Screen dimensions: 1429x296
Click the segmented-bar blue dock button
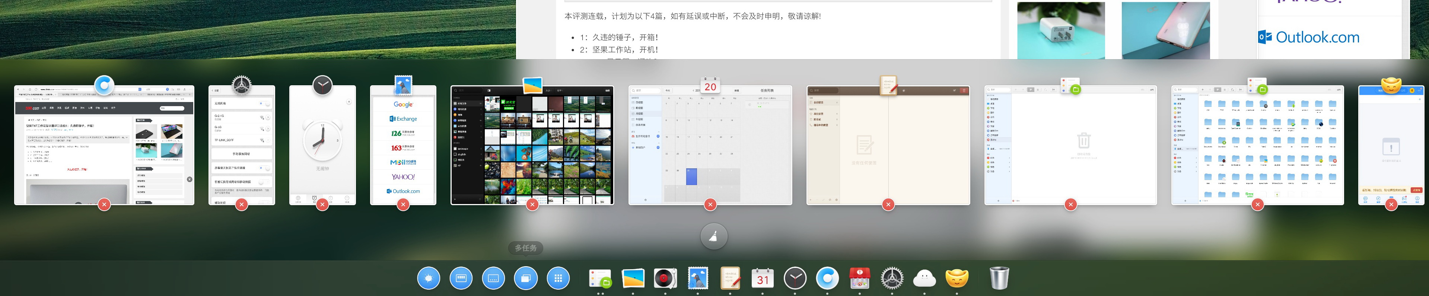point(461,278)
